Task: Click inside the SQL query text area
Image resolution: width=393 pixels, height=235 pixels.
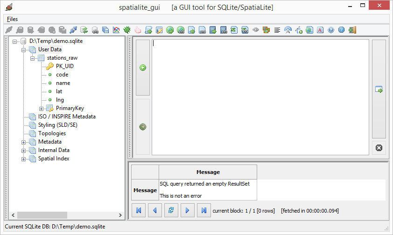Action: [x=260, y=97]
